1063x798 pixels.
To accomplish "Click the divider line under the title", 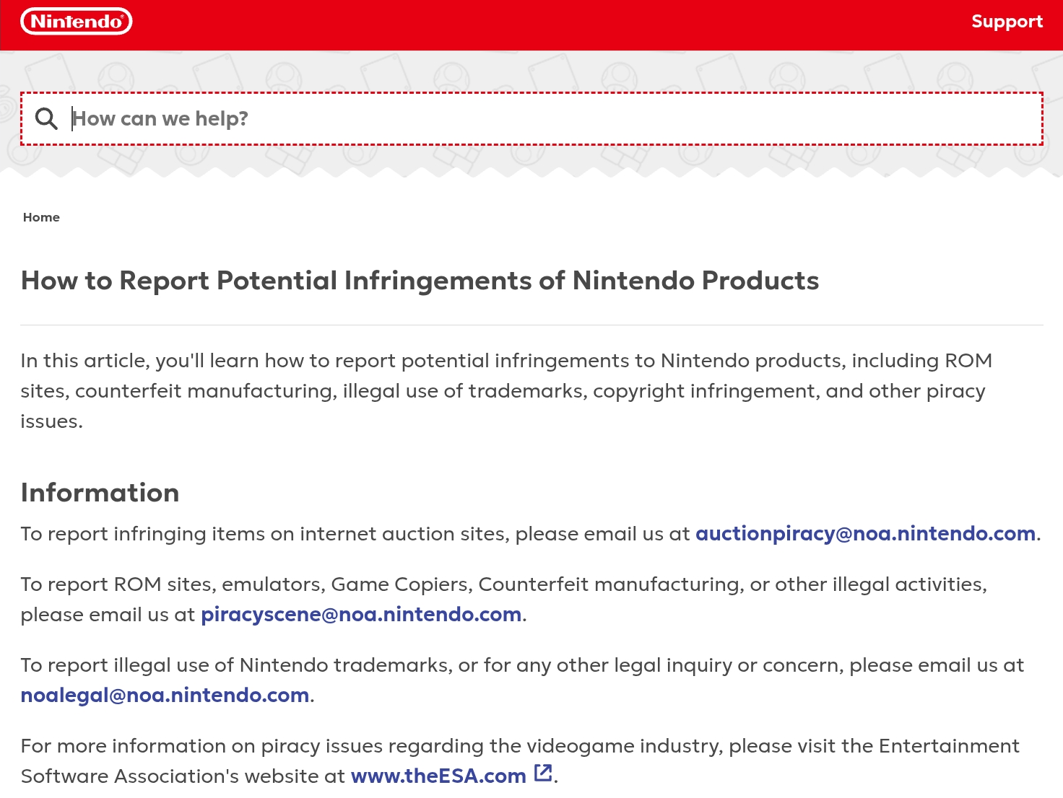I will (531, 325).
